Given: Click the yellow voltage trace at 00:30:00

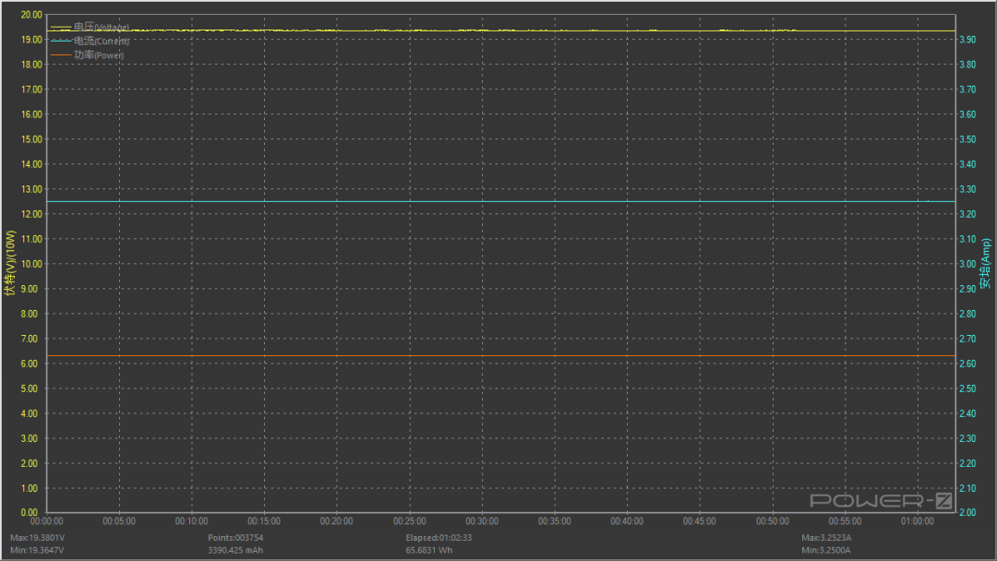Looking at the screenshot, I should (482, 30).
